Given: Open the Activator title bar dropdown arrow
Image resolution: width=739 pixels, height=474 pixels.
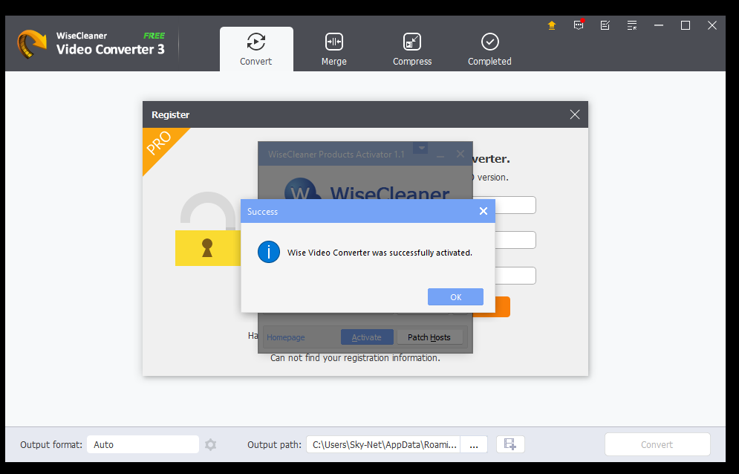Looking at the screenshot, I should coord(421,148).
